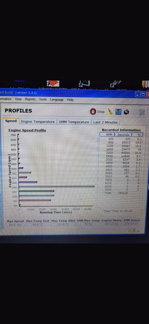Open the OBD tool desktop shortcut icon
This screenshot has height=324, width=149.
coord(85,83)
